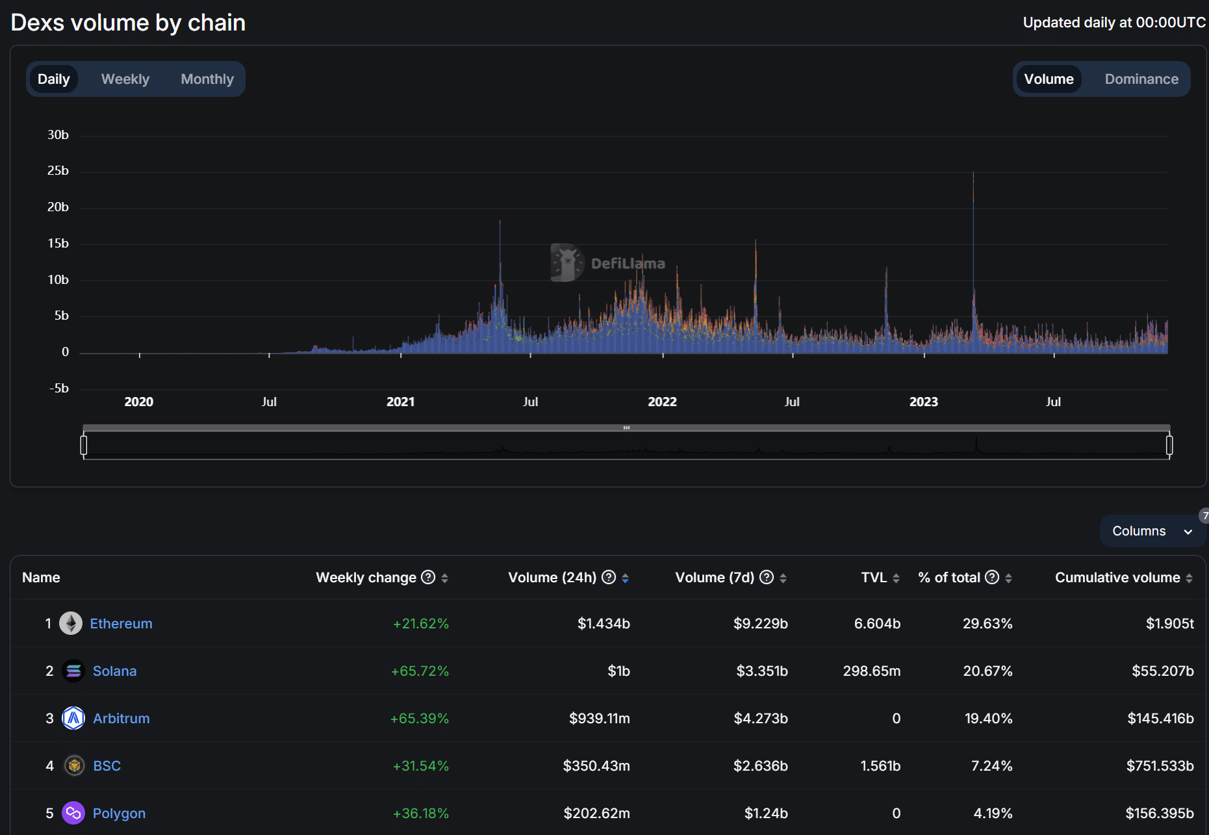Sort by Cumulative volume sort arrows
1209x835 pixels.
coord(1189,578)
